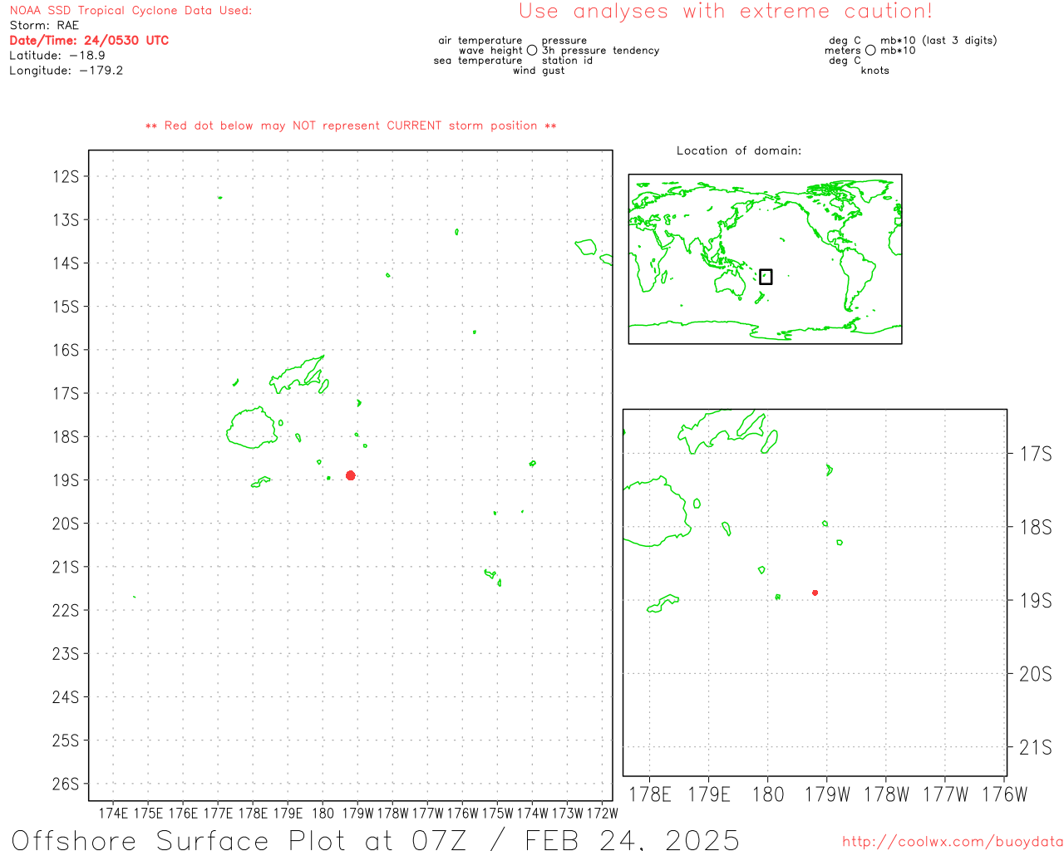The height and width of the screenshot is (851, 1064).
Task: Click the '174E' longitude label on main map
Action: pyautogui.click(x=114, y=814)
